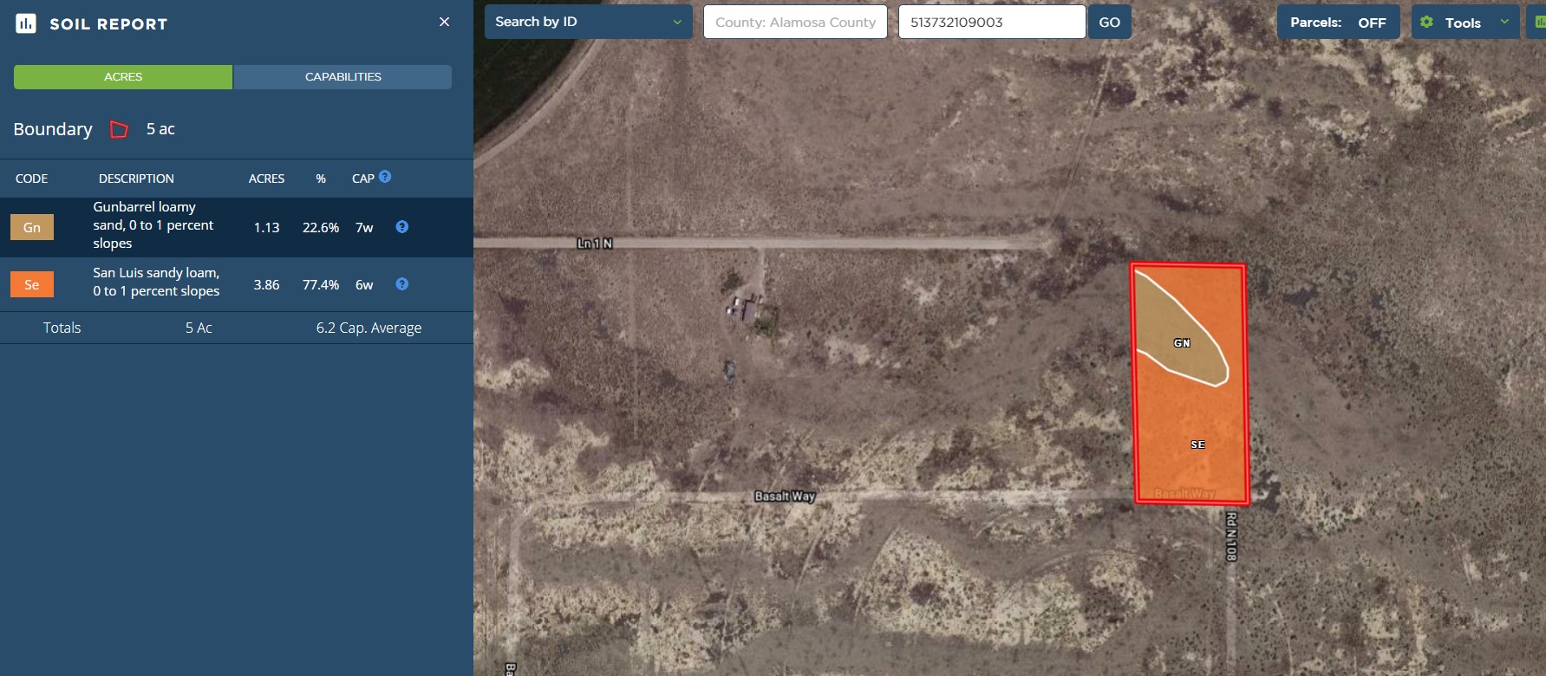Click the tan Gn soil color swatch
The width and height of the screenshot is (1546, 676).
32,227
